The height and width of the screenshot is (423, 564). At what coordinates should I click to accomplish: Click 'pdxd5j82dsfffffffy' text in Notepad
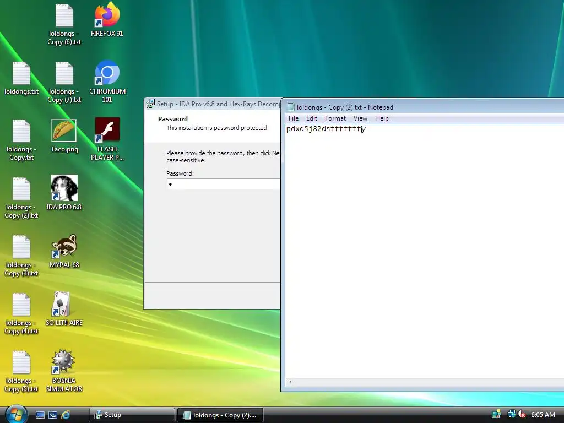pos(326,129)
